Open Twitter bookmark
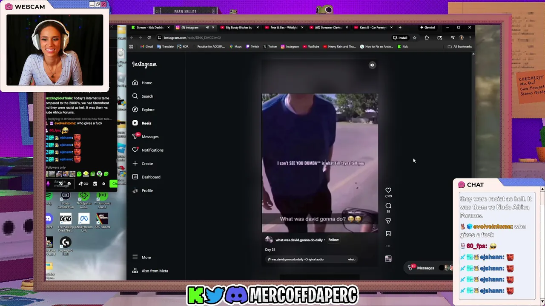The height and width of the screenshot is (306, 545). (270, 47)
